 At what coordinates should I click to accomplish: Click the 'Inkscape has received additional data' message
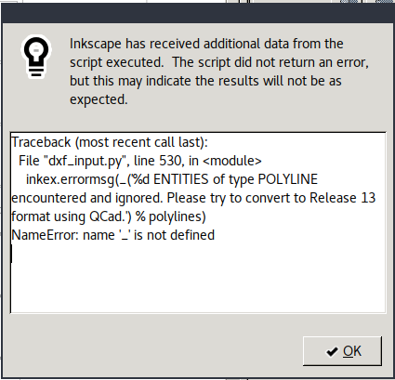206,44
